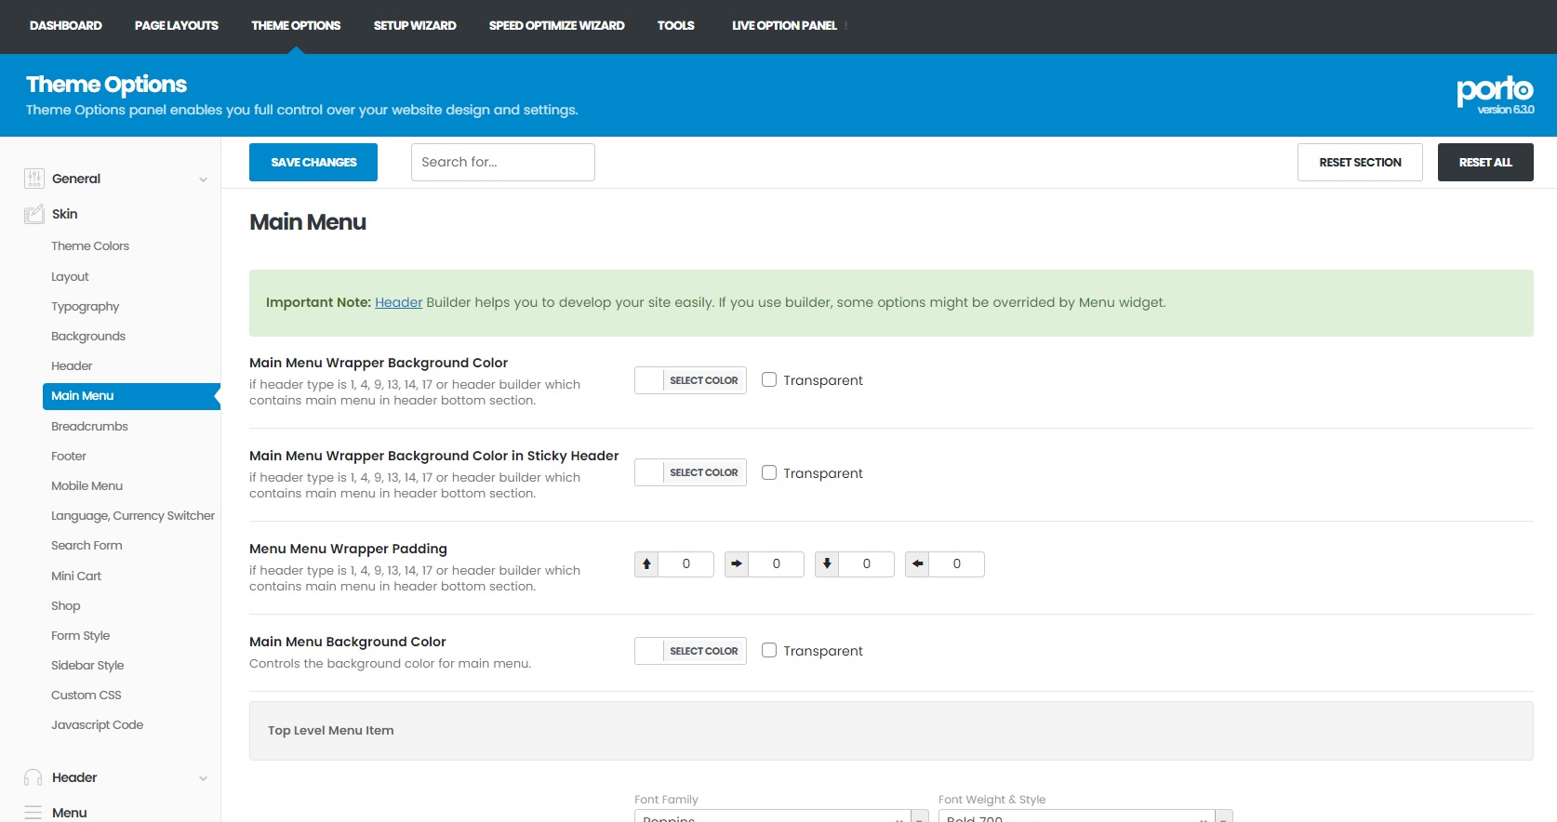Check Transparent for Sticky Header wrapper color
The width and height of the screenshot is (1557, 822).
click(x=769, y=472)
